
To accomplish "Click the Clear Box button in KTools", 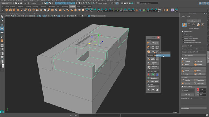I will [x=157, y=47].
